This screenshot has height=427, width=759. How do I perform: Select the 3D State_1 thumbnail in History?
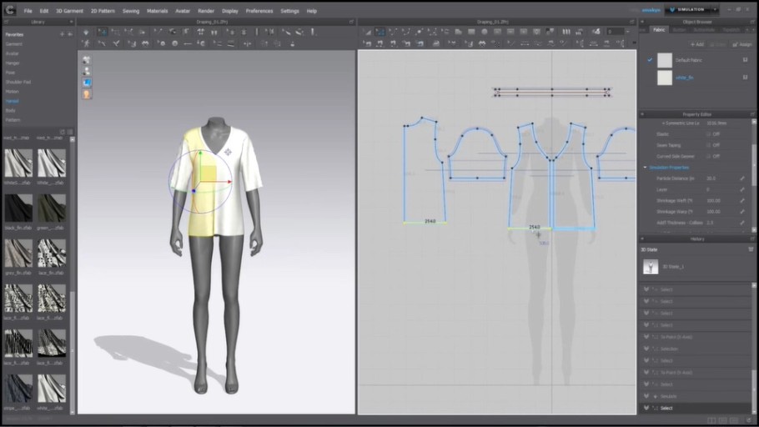pos(651,267)
